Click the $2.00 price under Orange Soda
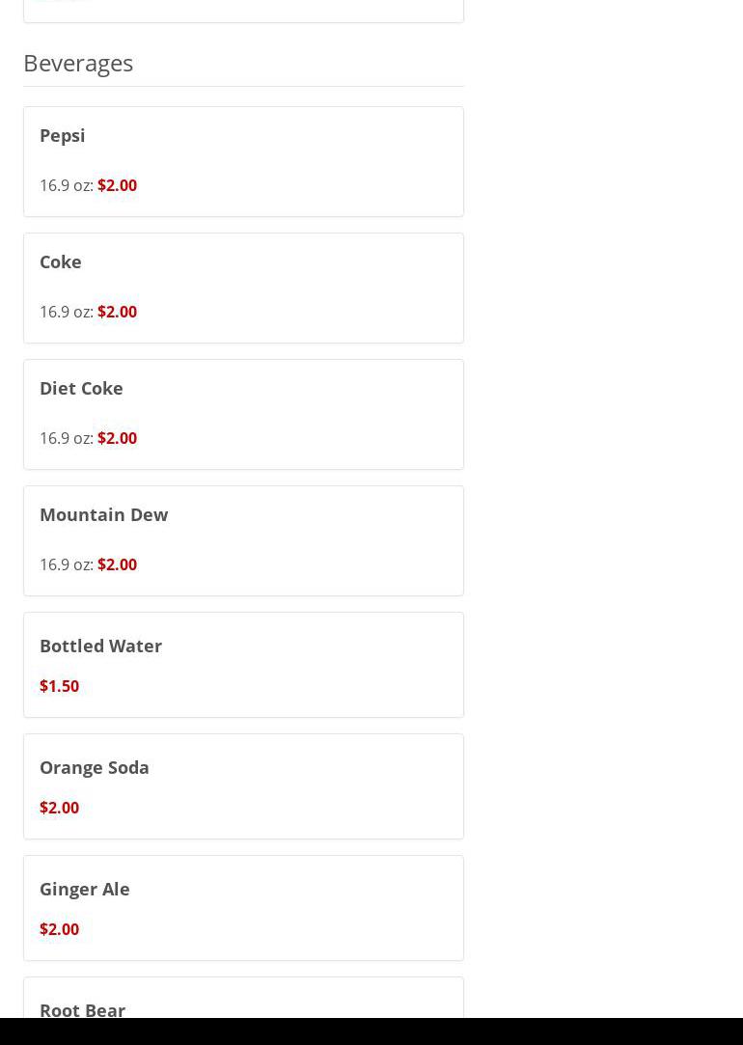This screenshot has width=743, height=1045. 59,808
